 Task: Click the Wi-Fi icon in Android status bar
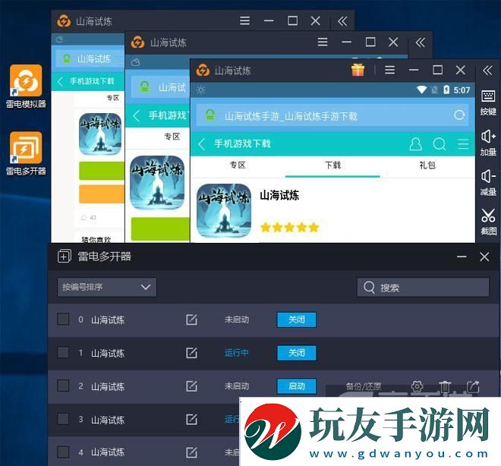coord(421,90)
